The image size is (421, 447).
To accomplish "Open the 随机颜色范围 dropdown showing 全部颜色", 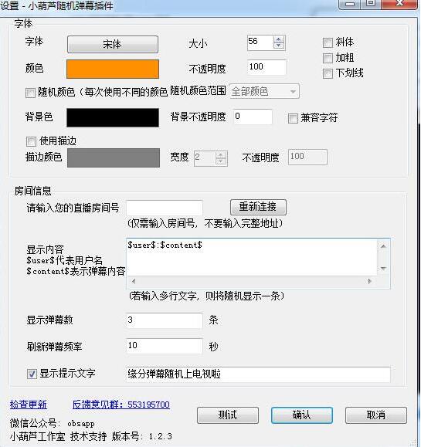I will [x=264, y=92].
